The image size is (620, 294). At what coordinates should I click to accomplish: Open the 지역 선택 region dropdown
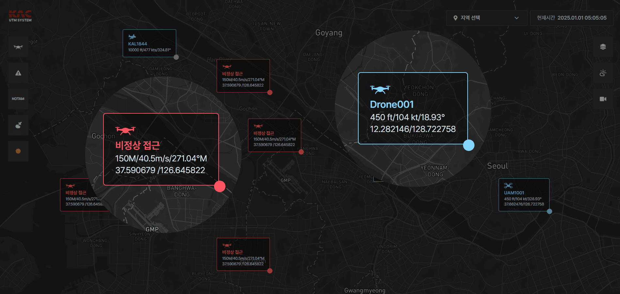click(x=487, y=18)
